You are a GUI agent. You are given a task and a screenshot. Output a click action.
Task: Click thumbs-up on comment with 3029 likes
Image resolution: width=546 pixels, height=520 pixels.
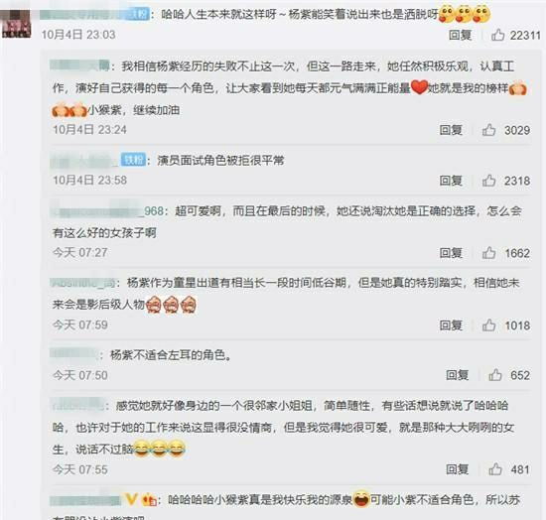pyautogui.click(x=488, y=130)
